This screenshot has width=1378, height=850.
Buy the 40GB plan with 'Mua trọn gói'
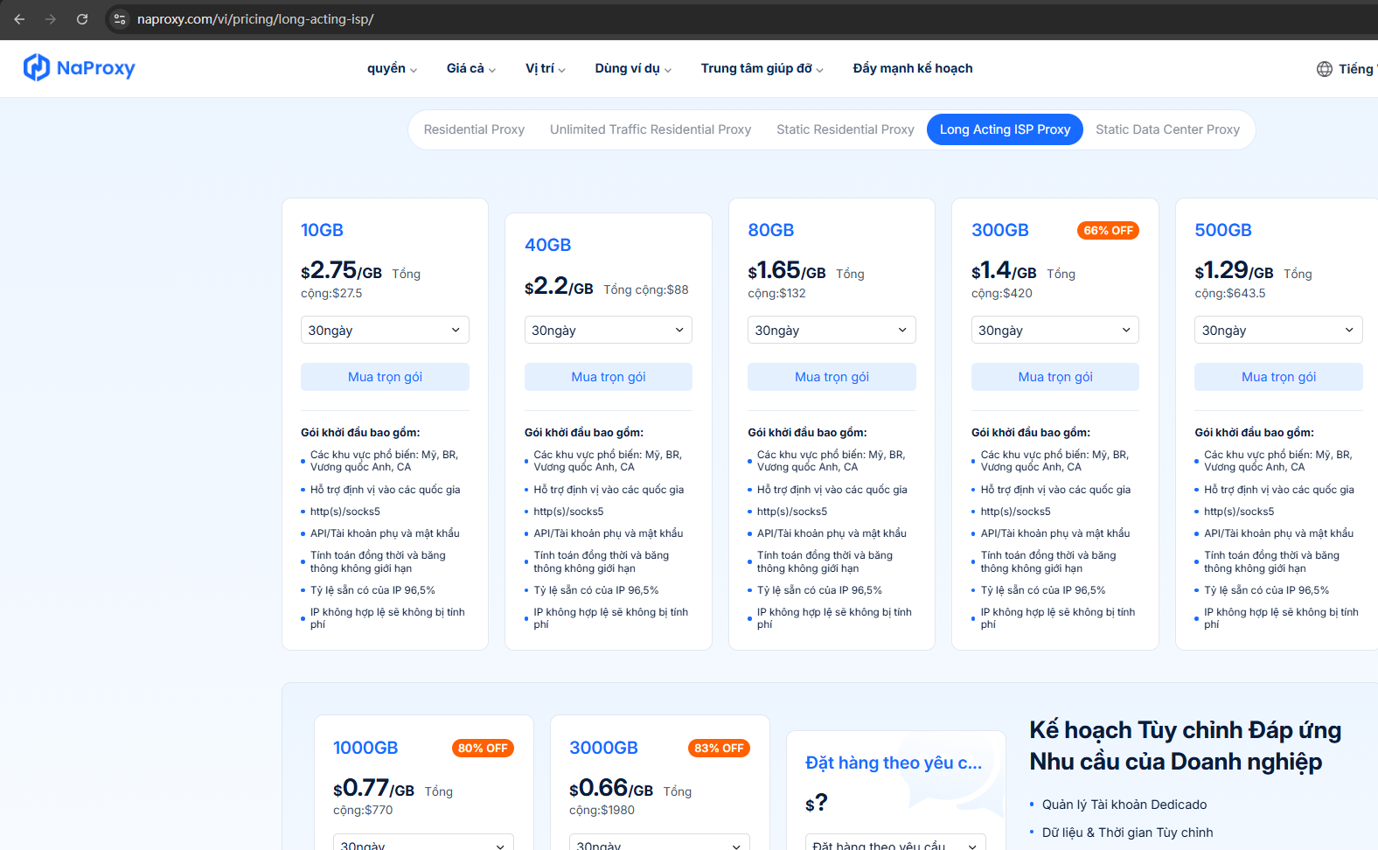(609, 377)
